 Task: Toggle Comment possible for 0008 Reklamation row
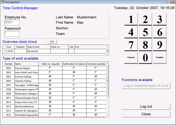point(96,89)
